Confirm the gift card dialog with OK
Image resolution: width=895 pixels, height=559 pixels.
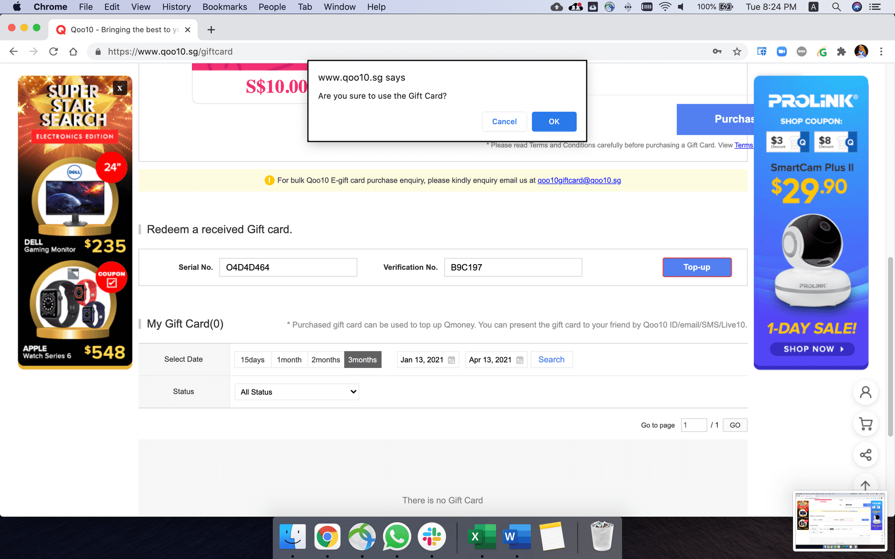point(554,122)
